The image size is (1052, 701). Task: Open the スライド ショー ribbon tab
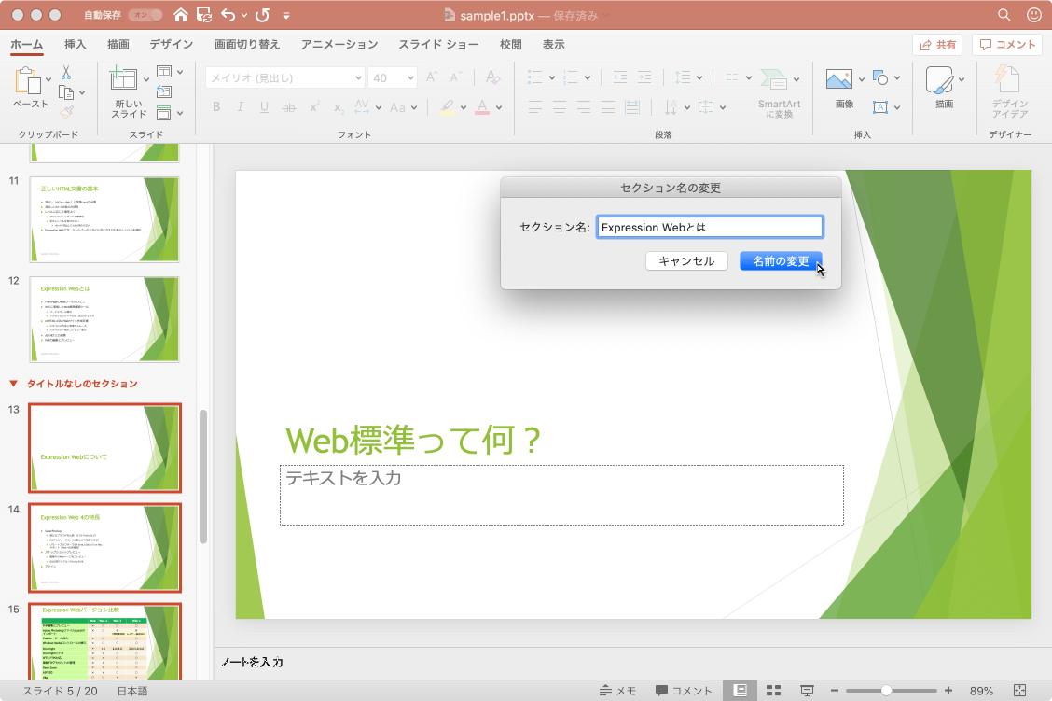(x=438, y=44)
